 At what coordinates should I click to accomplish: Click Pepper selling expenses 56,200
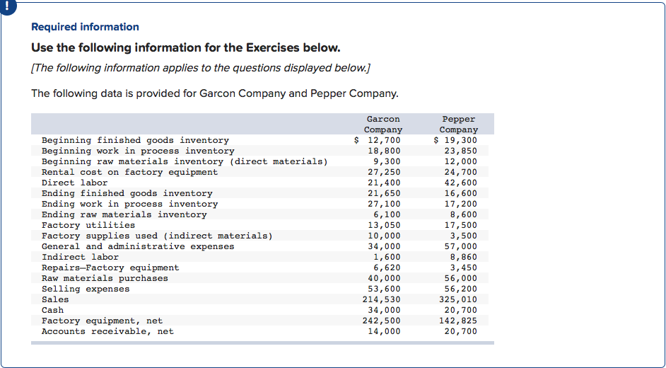pyautogui.click(x=461, y=289)
